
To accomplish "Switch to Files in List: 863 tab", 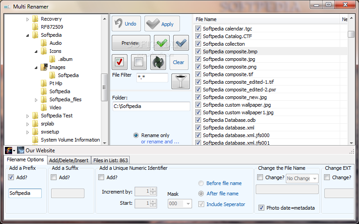I will (x=110, y=160).
